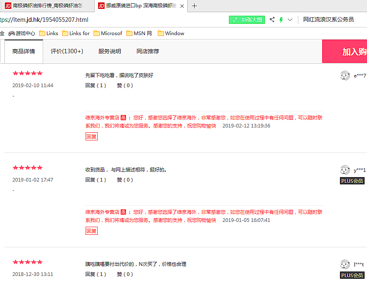Click the green 16张大图 button

click(247, 20)
